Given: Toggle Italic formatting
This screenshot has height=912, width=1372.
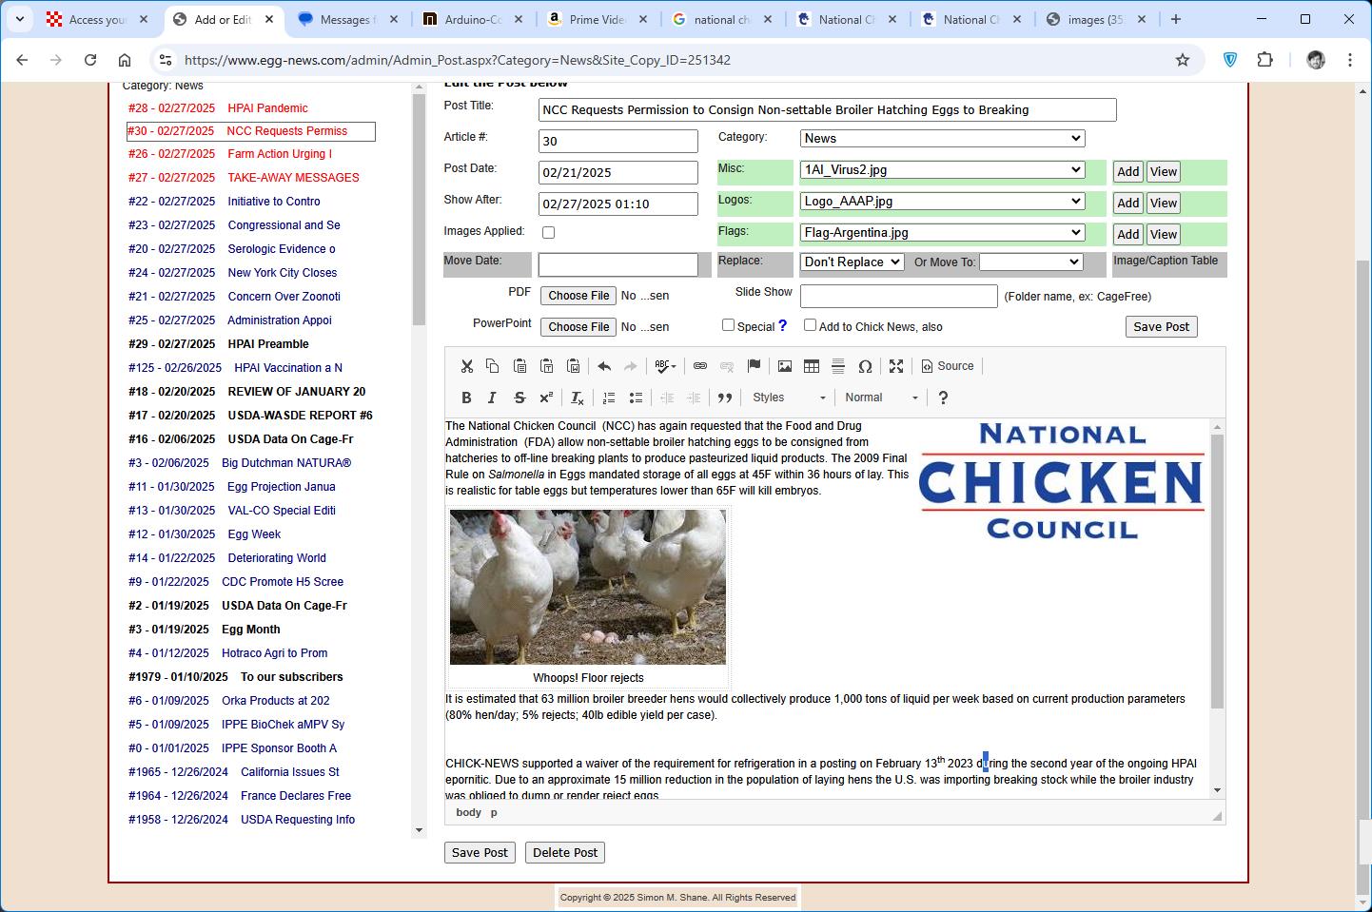Looking at the screenshot, I should (492, 398).
